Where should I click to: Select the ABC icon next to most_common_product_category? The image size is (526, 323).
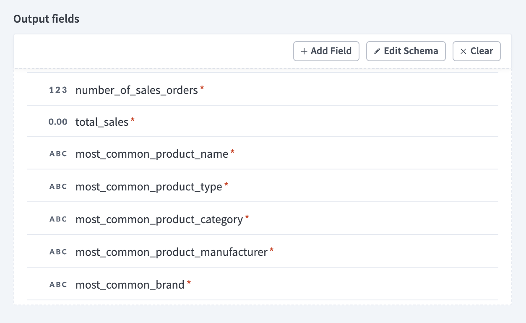click(x=58, y=219)
